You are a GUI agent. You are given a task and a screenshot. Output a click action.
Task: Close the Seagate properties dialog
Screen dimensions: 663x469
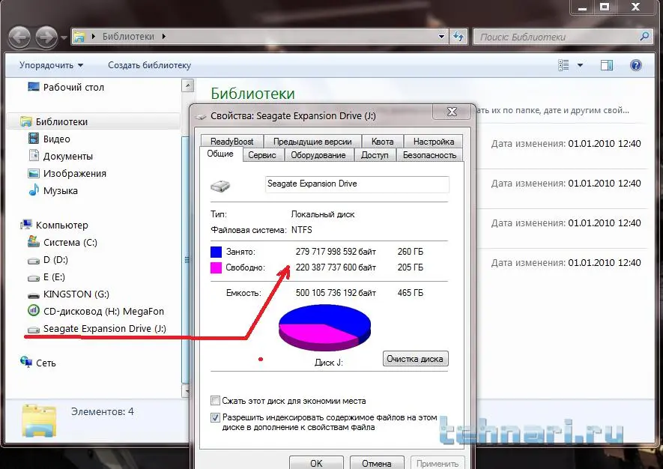pos(452,112)
